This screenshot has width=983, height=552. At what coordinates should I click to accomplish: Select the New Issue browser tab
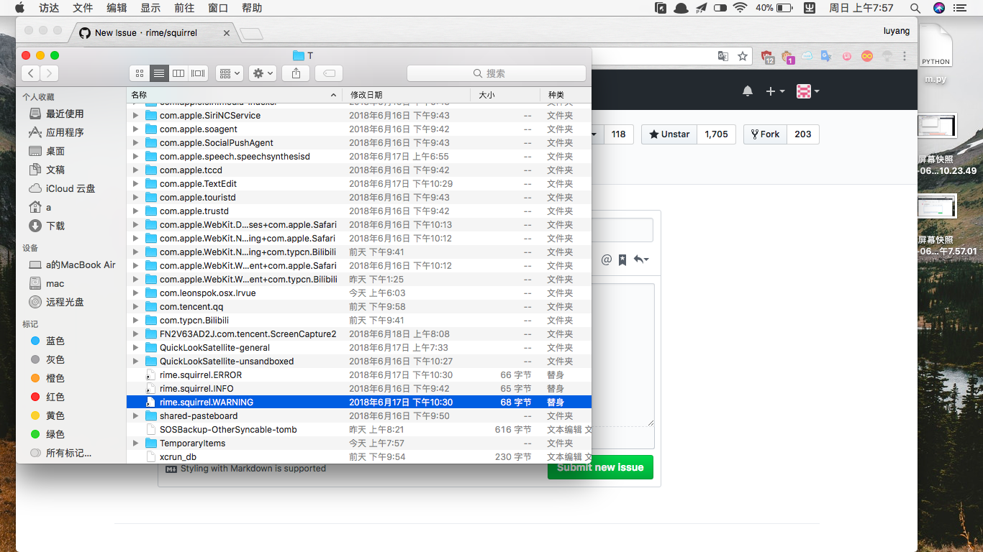[x=154, y=32]
